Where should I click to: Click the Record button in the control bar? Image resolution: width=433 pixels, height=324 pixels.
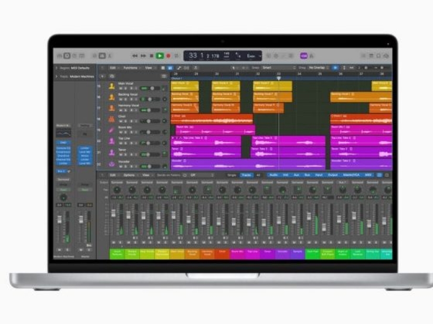[168, 54]
